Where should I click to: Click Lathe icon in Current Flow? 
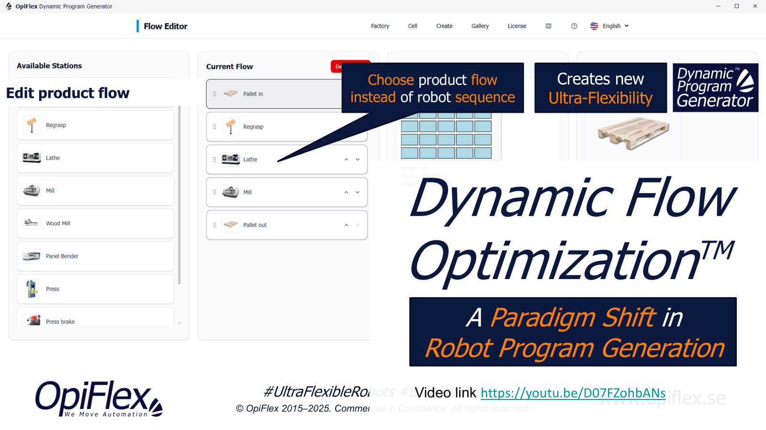(231, 159)
